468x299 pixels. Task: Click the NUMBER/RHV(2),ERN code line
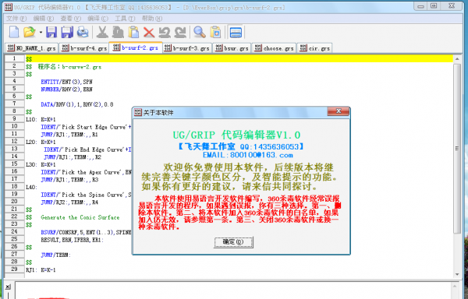click(67, 89)
